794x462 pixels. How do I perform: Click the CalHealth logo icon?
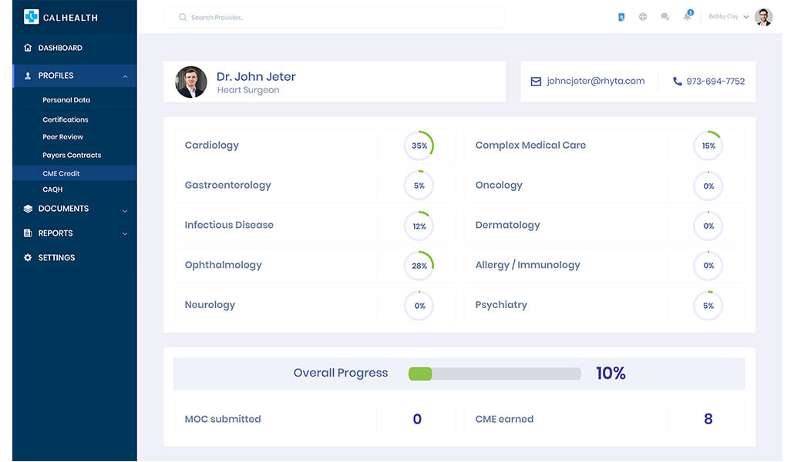point(31,16)
